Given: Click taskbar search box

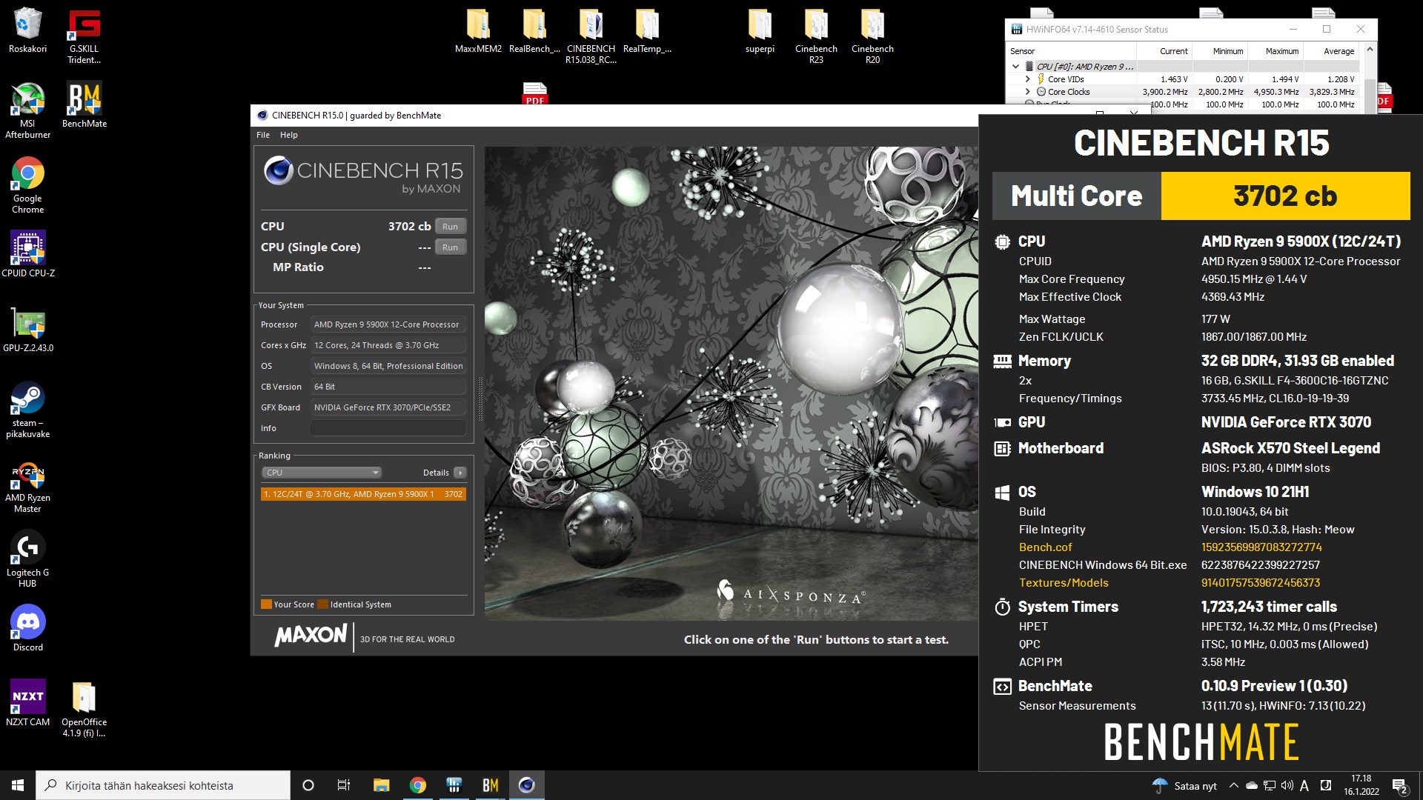Looking at the screenshot, I should 163,785.
